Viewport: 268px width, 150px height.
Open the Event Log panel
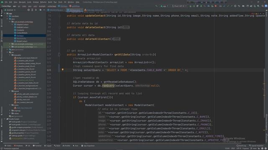tap(241, 146)
